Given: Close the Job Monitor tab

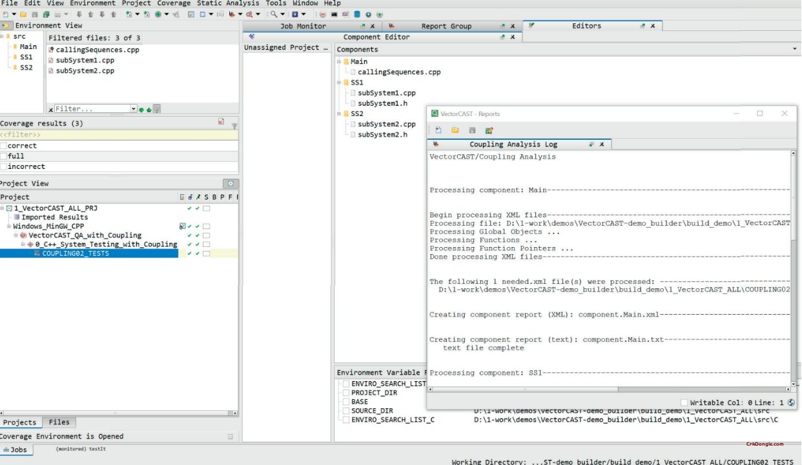Looking at the screenshot, I should click(373, 26).
